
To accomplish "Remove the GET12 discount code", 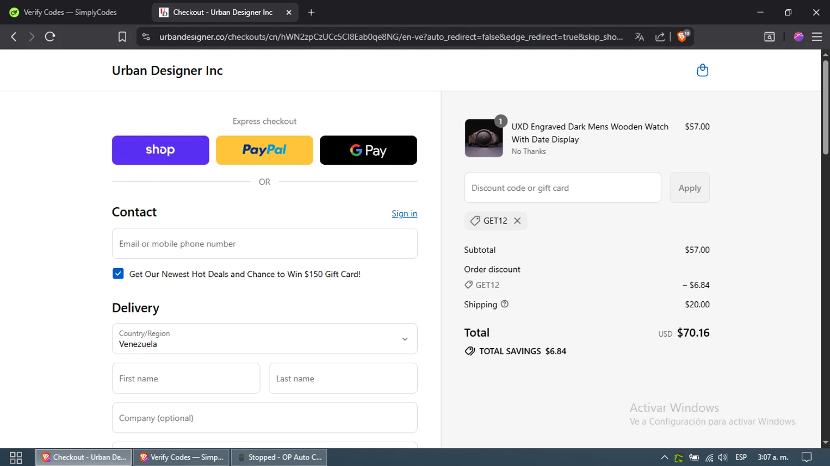I will point(517,221).
